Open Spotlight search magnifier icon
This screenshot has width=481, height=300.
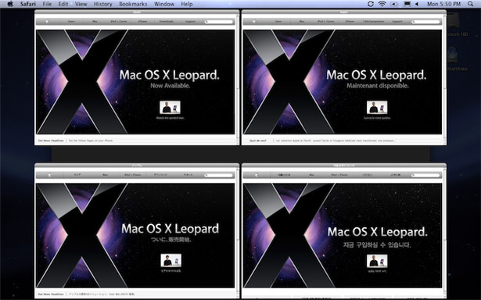[470, 4]
